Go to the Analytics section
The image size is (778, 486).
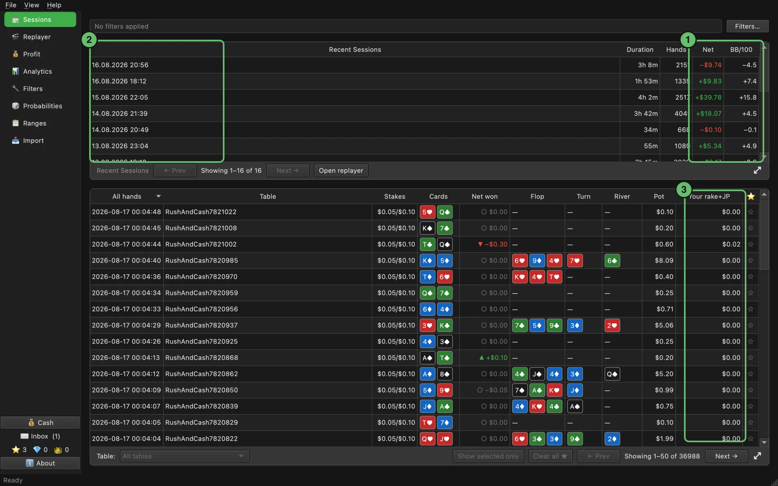pos(40,71)
